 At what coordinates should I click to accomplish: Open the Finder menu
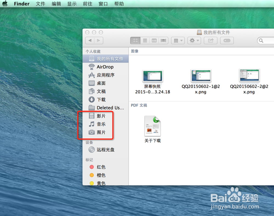[x=22, y=4]
